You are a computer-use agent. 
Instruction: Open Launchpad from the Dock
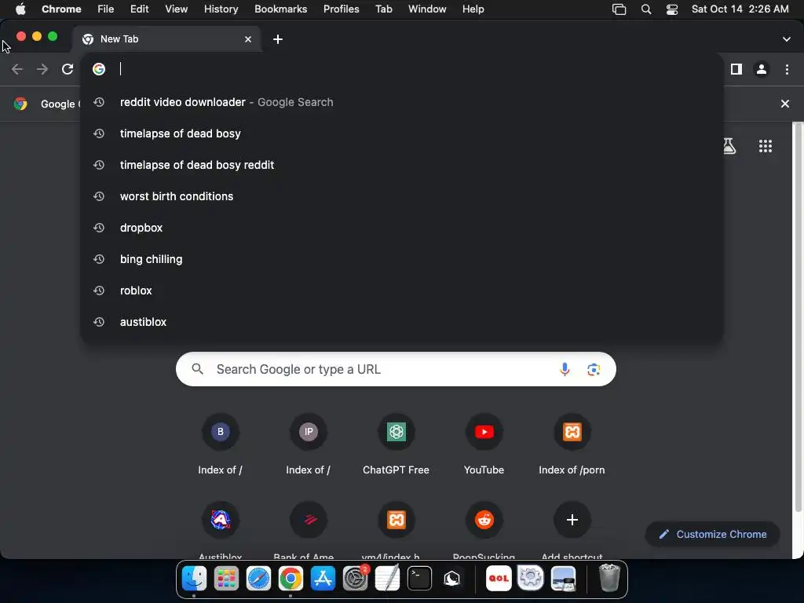click(226, 579)
